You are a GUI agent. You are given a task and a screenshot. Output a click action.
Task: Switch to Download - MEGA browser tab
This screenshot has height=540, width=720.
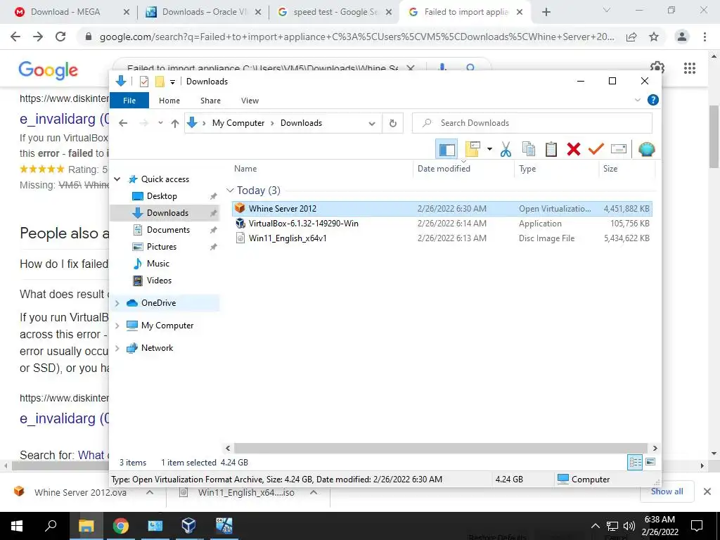(65, 12)
